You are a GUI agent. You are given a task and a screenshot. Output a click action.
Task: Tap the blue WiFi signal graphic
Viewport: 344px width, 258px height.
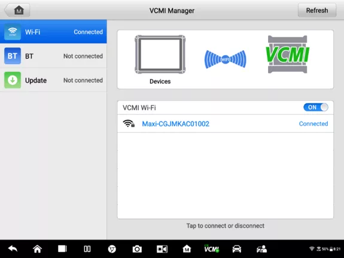(x=226, y=59)
